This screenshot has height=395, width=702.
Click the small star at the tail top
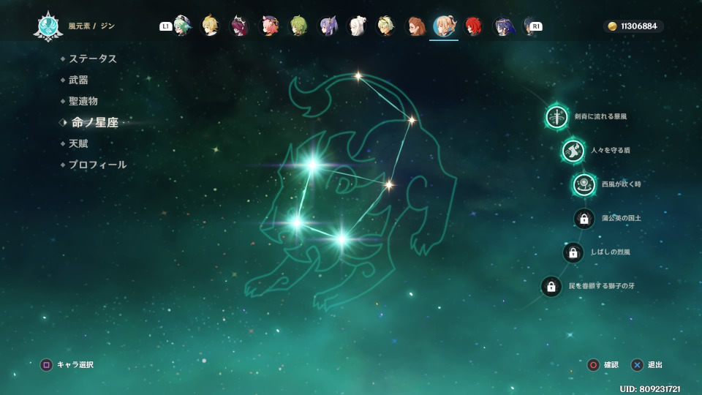[358, 76]
